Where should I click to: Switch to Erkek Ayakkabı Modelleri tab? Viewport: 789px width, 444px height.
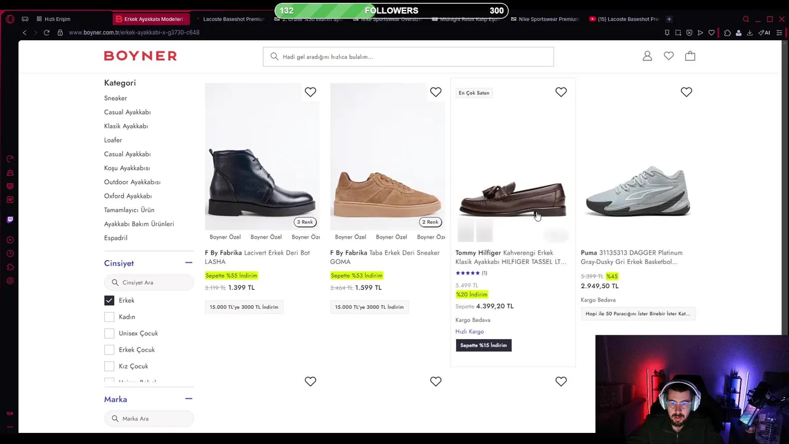tap(151, 19)
